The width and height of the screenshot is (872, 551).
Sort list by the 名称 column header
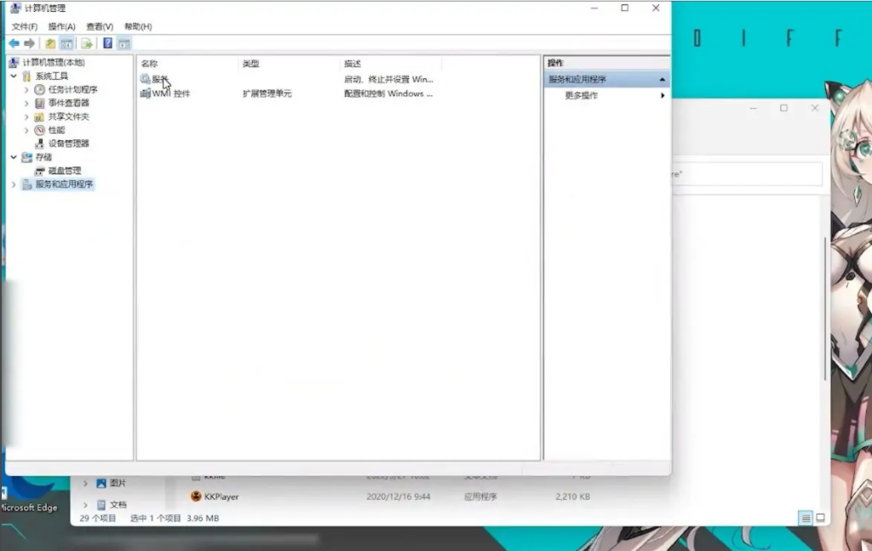point(150,64)
